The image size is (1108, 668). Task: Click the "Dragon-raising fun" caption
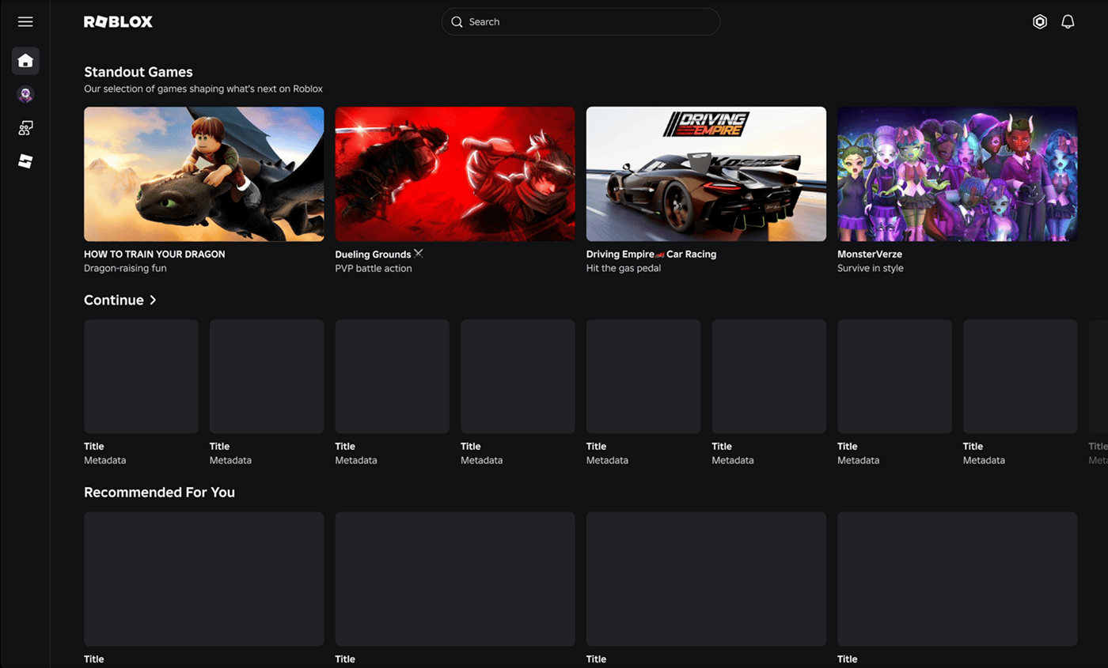[x=125, y=269]
